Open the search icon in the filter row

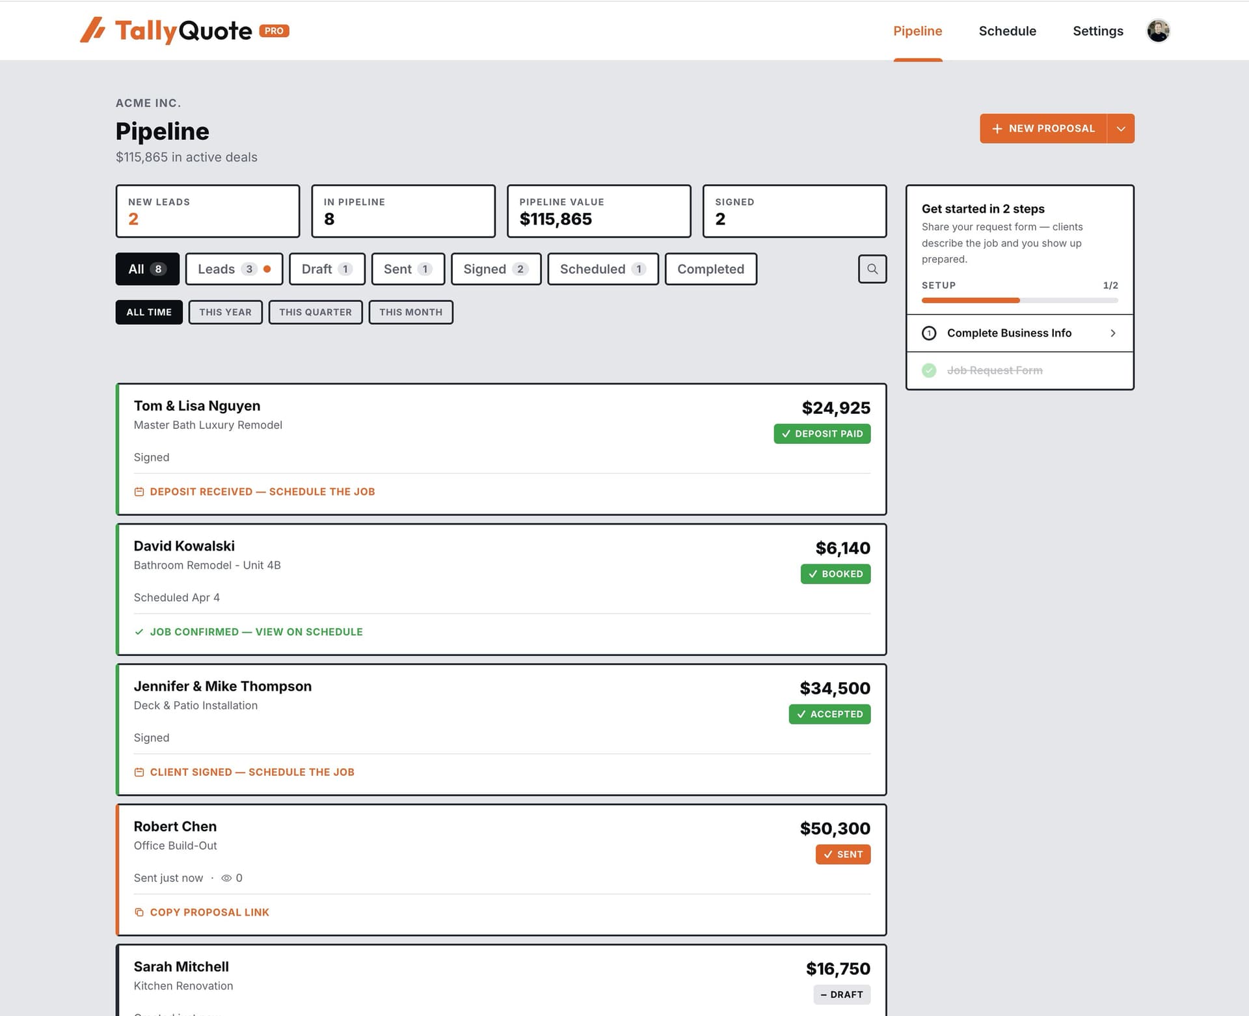point(872,269)
